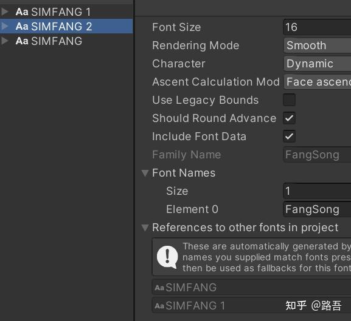Expand the plain SIMFANG asset arrow
The height and width of the screenshot is (321, 351).
click(5, 41)
